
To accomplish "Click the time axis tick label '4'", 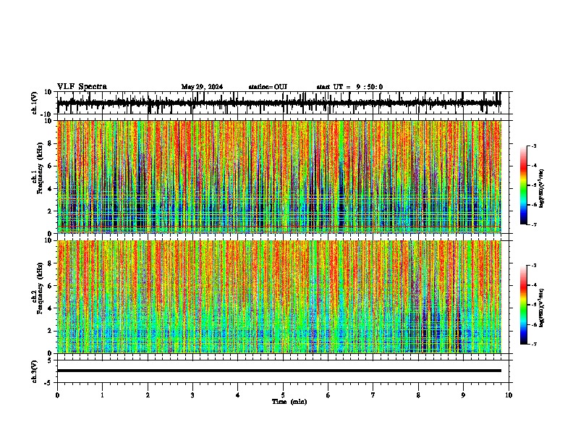I will [238, 395].
